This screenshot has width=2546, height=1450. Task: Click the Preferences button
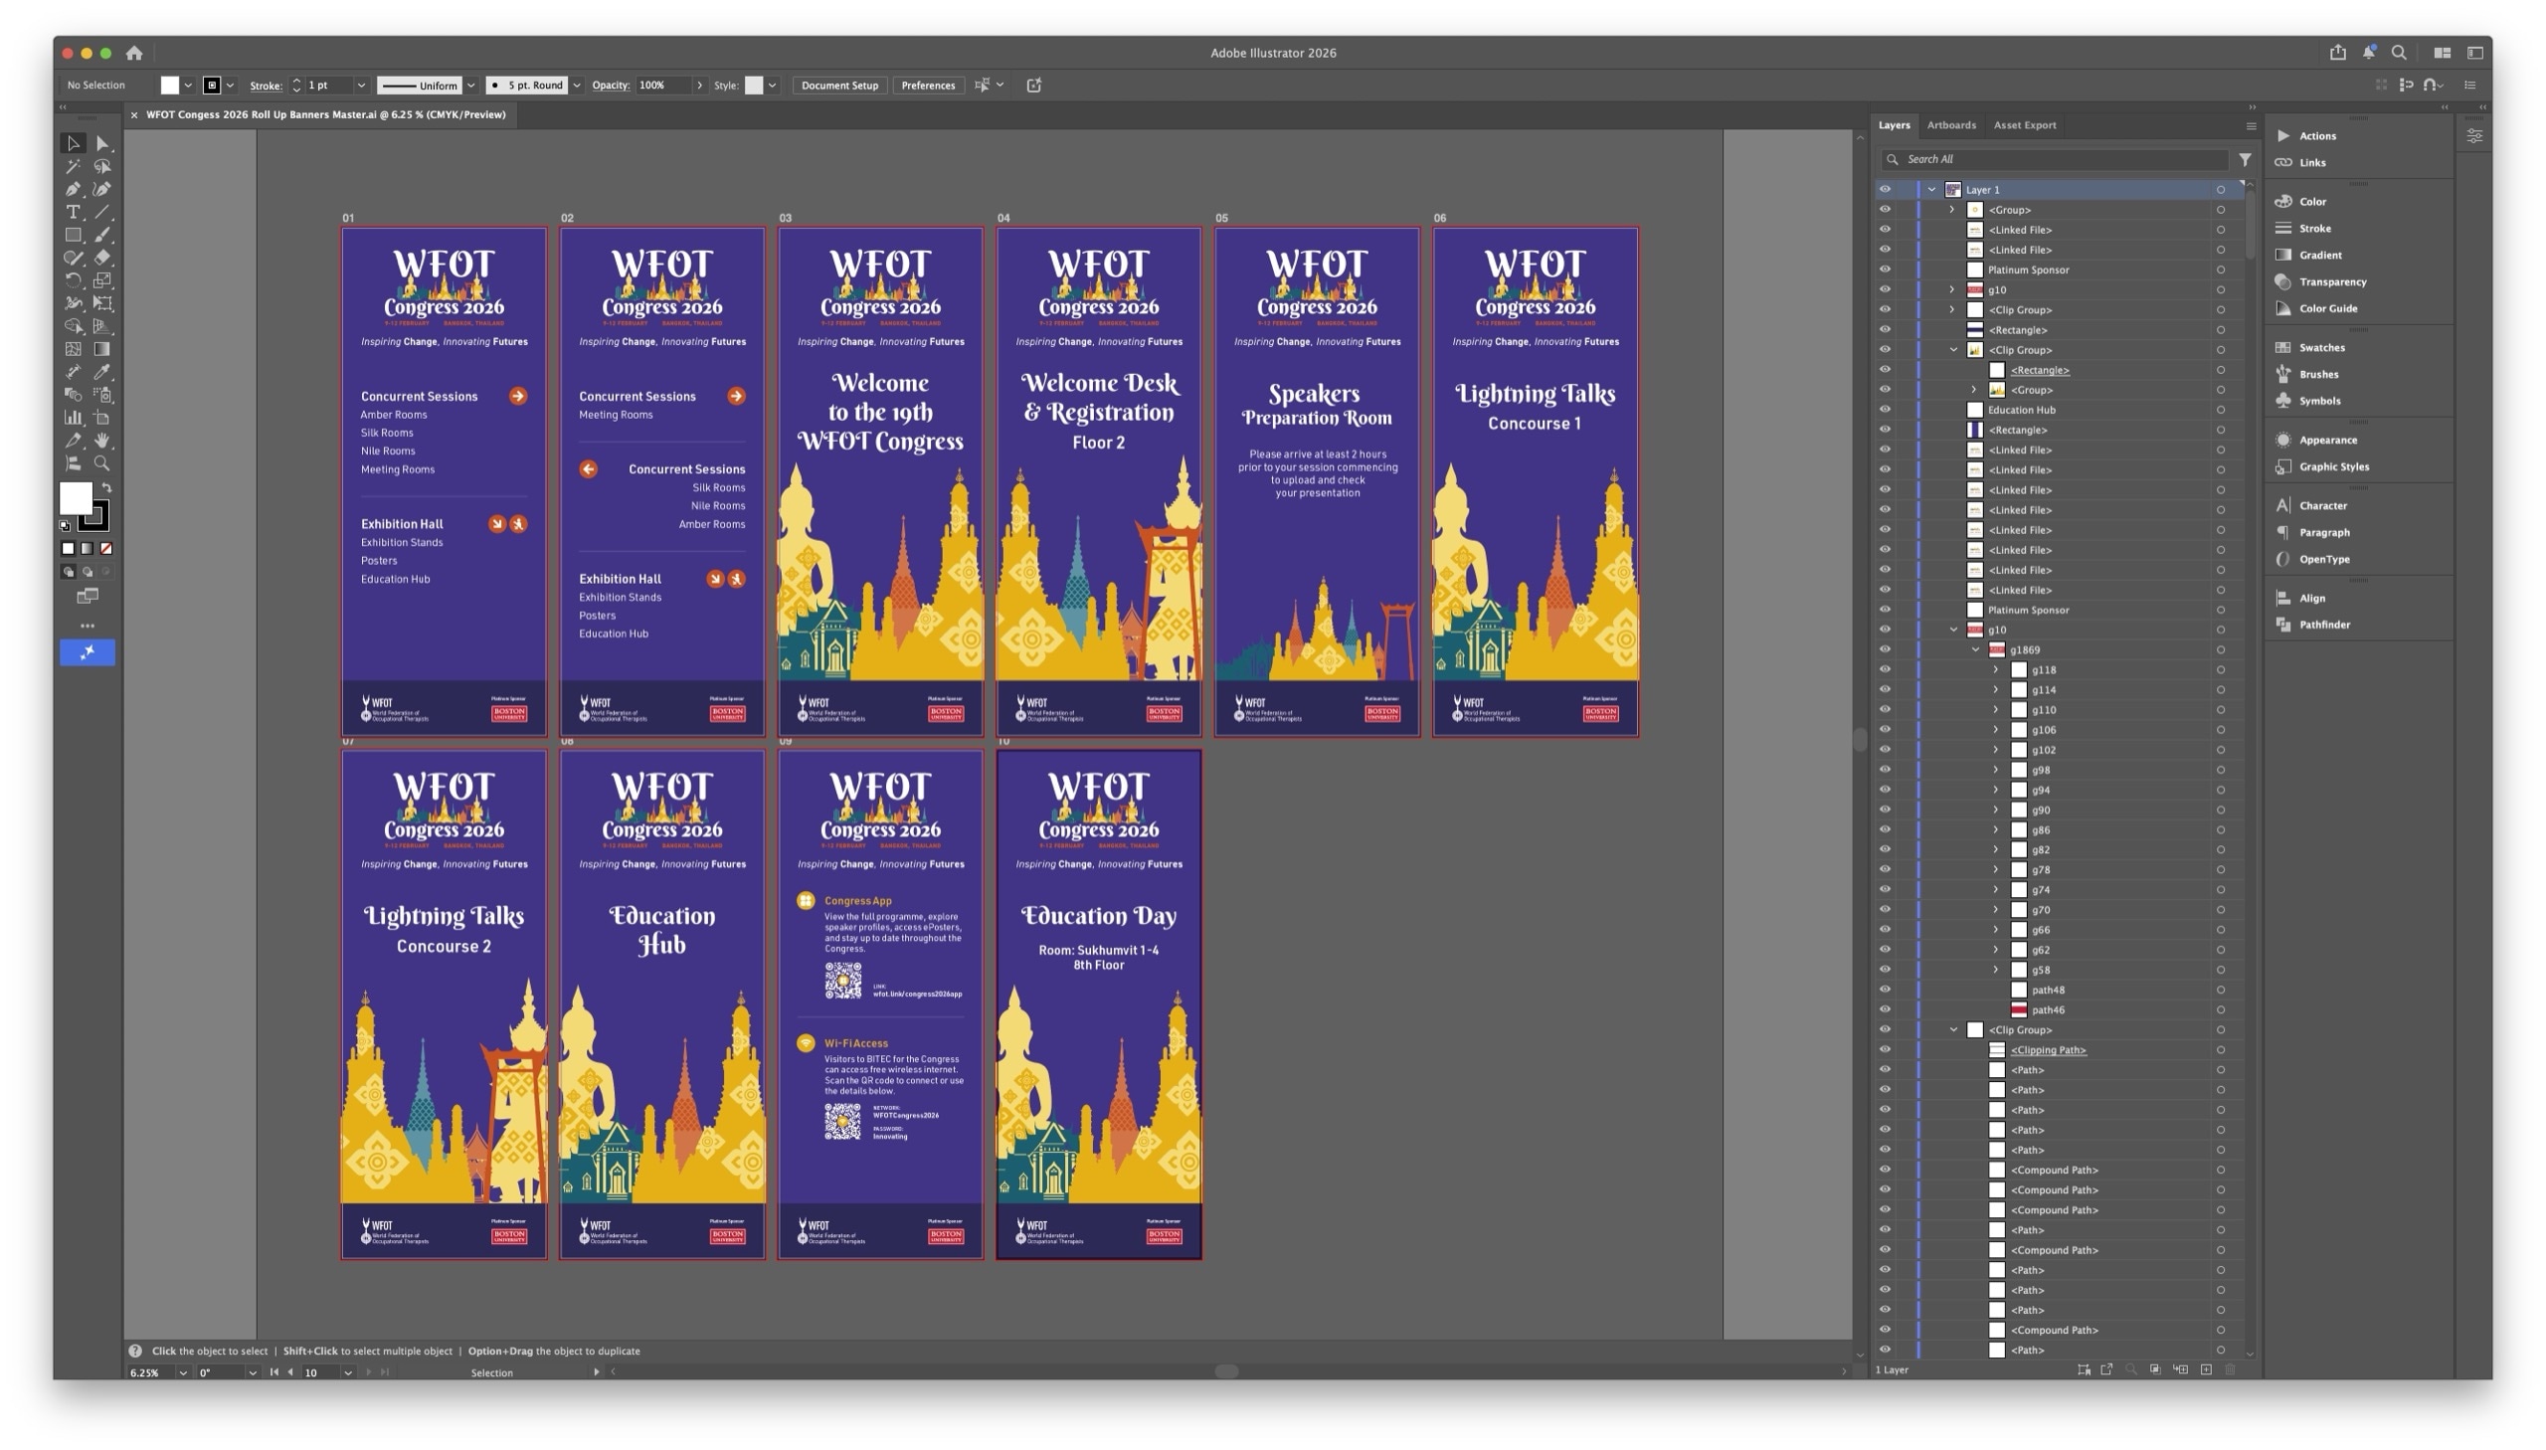927,86
